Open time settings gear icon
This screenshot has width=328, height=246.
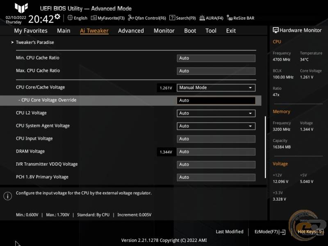[57, 17]
